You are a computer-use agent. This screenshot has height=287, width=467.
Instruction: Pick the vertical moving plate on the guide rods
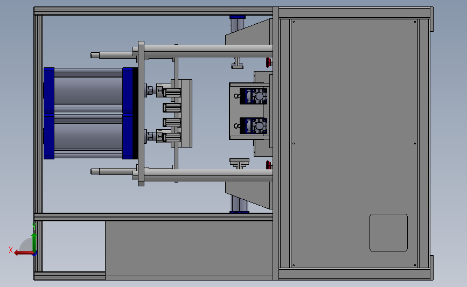click(x=141, y=114)
